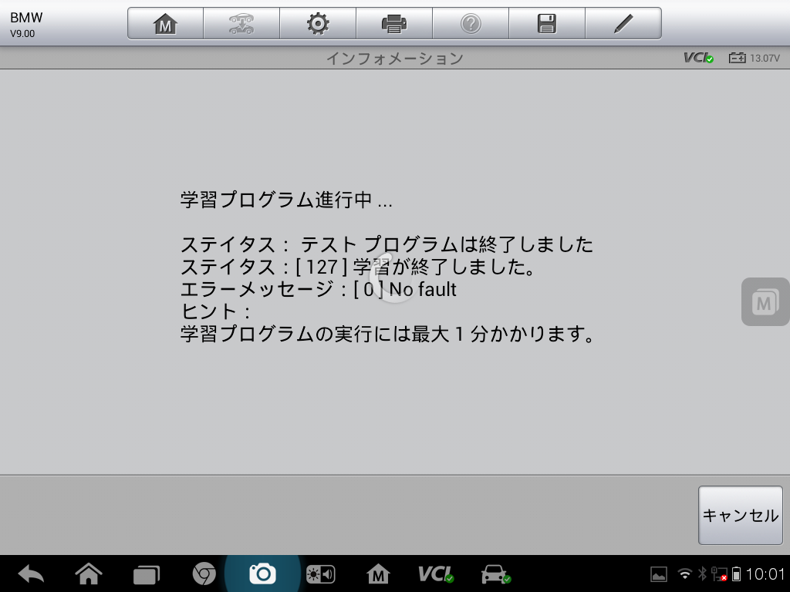790x592 pixels.
Task: Open brightness and volume control in bottom bar
Action: 320,573
